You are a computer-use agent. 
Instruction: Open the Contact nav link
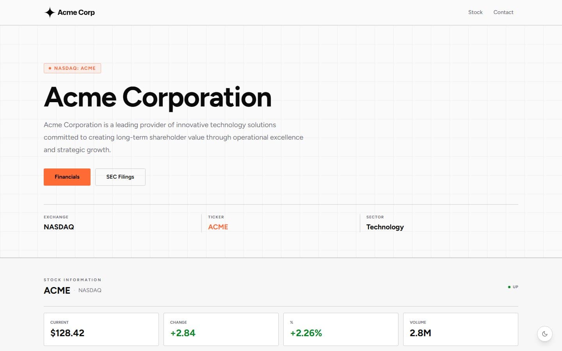tap(503, 12)
